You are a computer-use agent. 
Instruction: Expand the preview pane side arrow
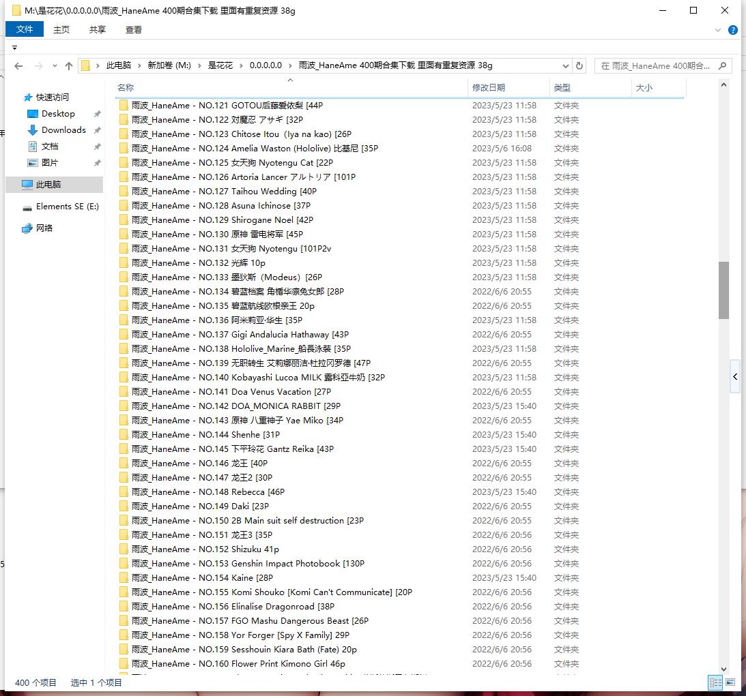click(x=735, y=377)
